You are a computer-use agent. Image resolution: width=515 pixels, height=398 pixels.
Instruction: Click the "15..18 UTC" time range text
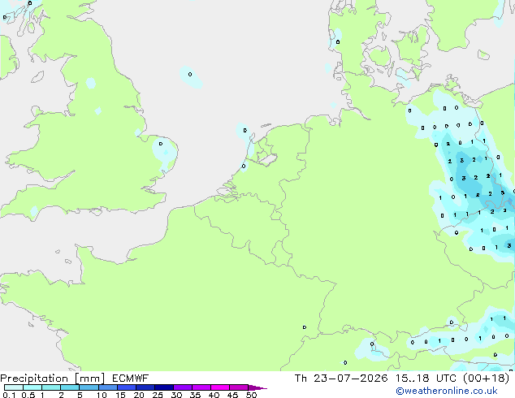tap(426, 378)
